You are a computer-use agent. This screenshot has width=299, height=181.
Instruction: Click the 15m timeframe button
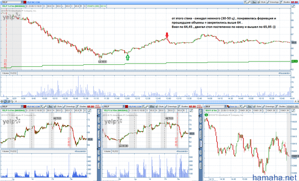click(x=152, y=107)
